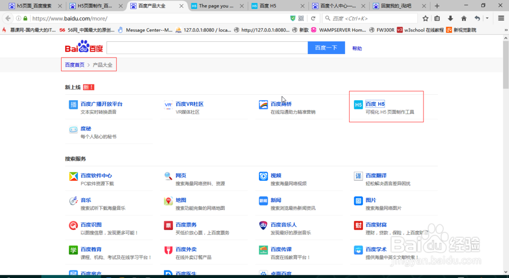Open the bookmarks list icon
The image size is (509, 278).
[437, 18]
